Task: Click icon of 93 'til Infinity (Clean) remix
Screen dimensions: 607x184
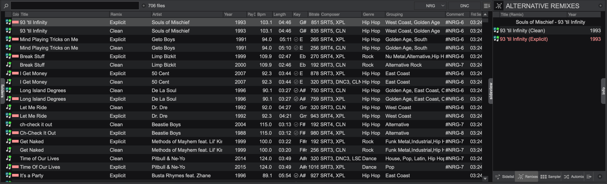Action: coord(496,30)
